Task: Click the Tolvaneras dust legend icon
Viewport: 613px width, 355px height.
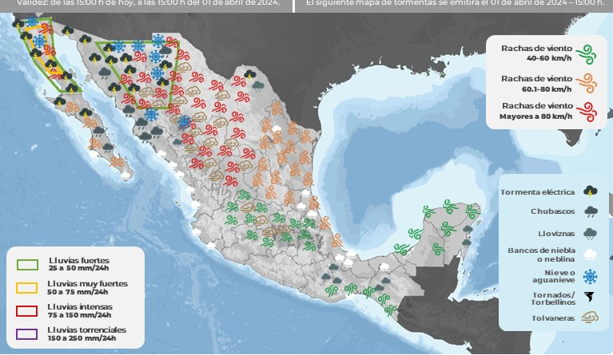Action: (590, 318)
